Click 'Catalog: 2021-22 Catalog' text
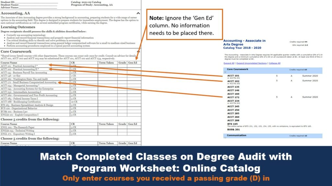Image resolution: width=332 pixels, height=186 pixels. 86,2
